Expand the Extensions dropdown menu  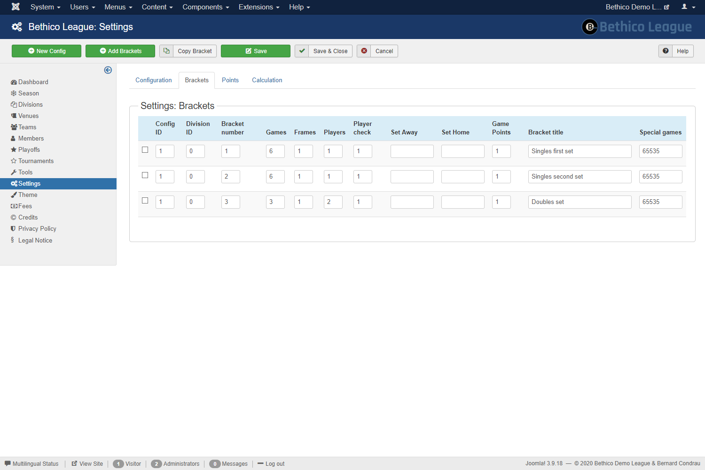click(x=258, y=7)
